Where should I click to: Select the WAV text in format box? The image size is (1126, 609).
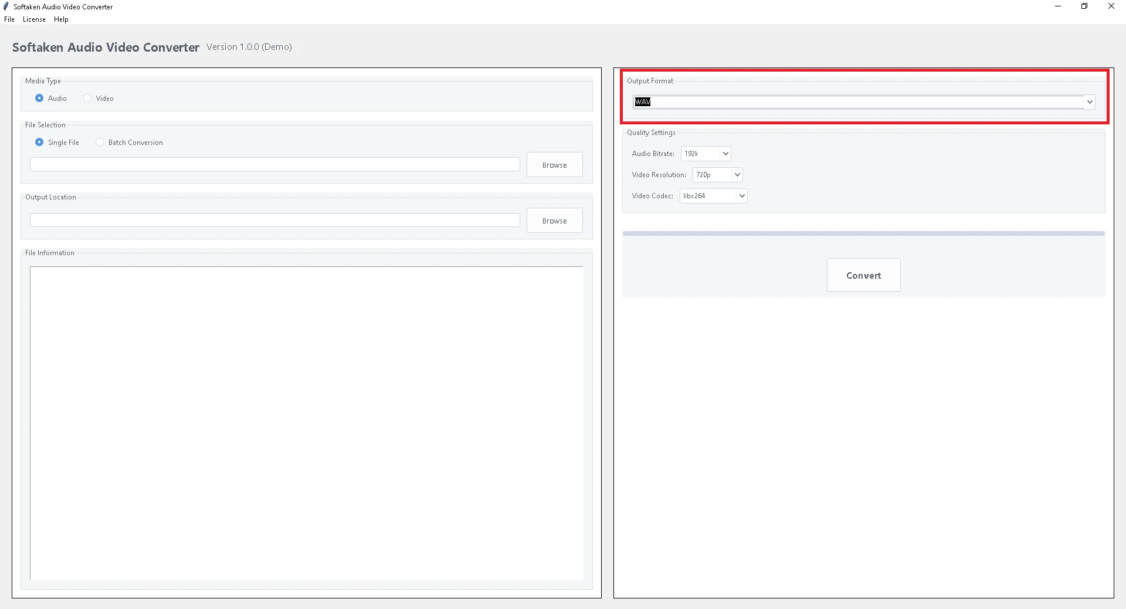643,101
